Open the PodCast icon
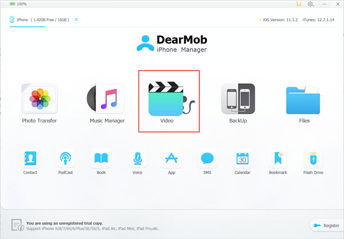 [x=65, y=158]
